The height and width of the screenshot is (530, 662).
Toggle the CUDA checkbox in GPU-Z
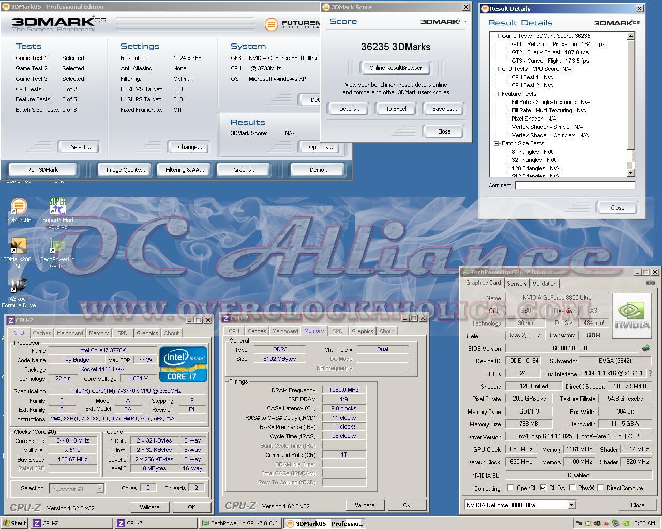click(543, 488)
